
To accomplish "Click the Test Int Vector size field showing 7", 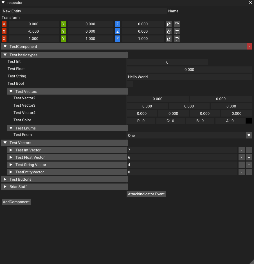I will tap(182, 150).
